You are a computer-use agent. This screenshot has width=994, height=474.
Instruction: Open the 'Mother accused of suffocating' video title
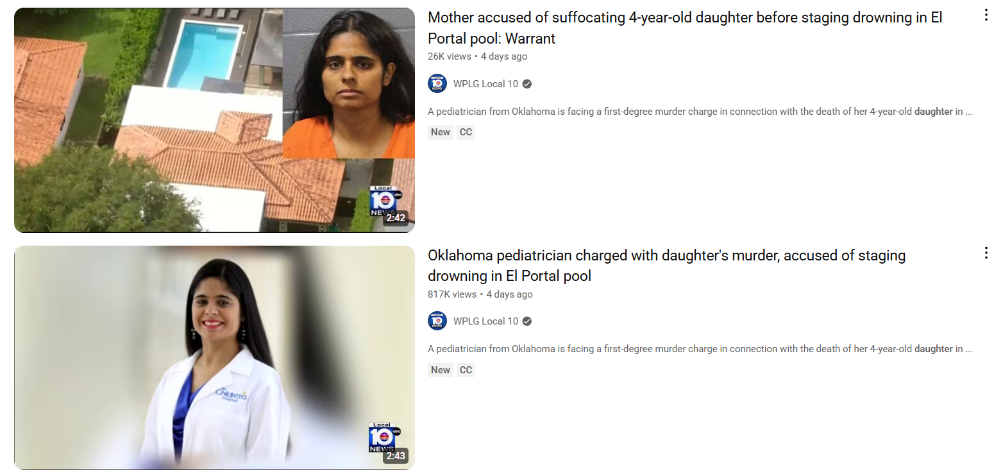pyautogui.click(x=685, y=28)
